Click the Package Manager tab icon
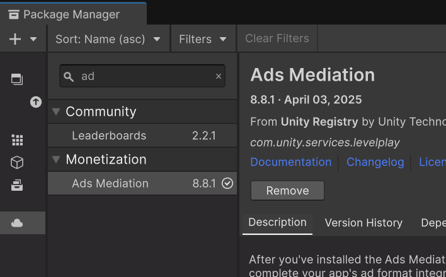This screenshot has width=446, height=277. click(14, 14)
